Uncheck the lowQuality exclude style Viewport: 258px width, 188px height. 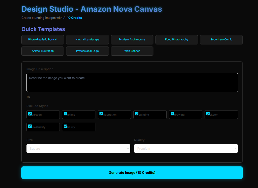pos(30,126)
